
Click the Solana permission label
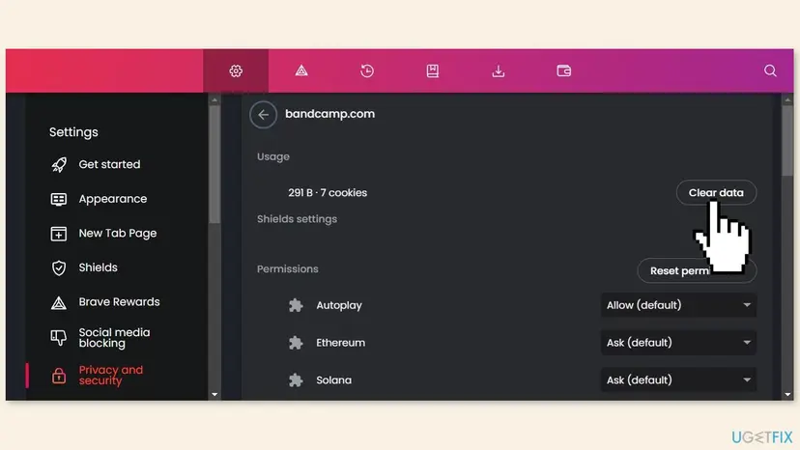coord(333,380)
